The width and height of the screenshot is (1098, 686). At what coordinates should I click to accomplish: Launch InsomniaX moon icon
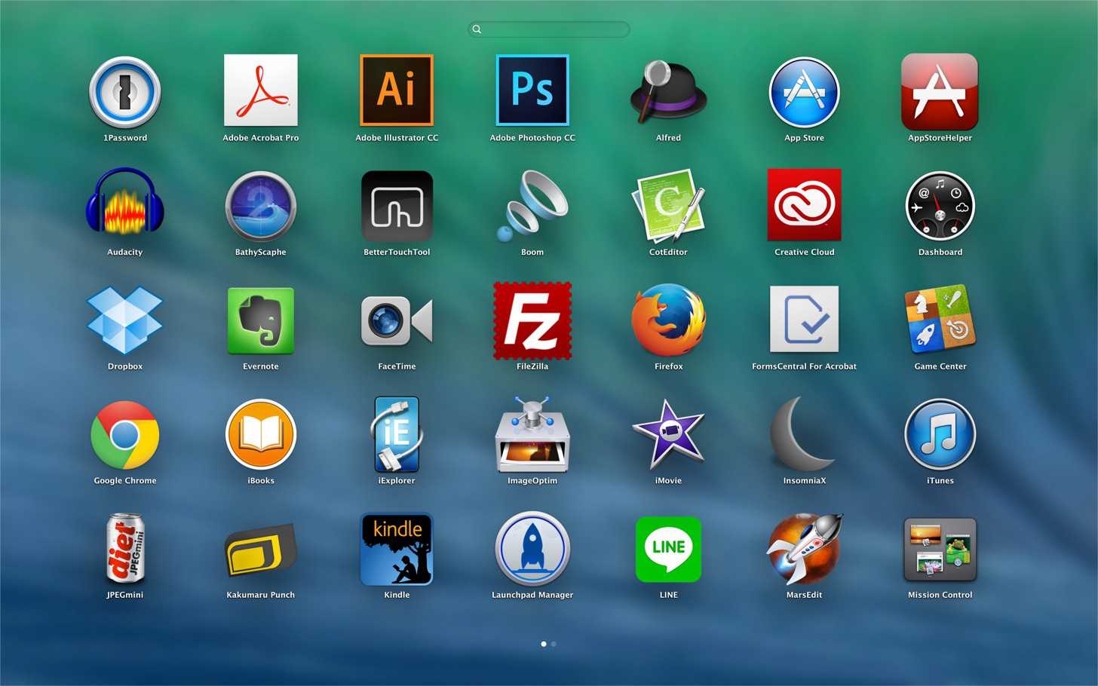[x=801, y=435]
